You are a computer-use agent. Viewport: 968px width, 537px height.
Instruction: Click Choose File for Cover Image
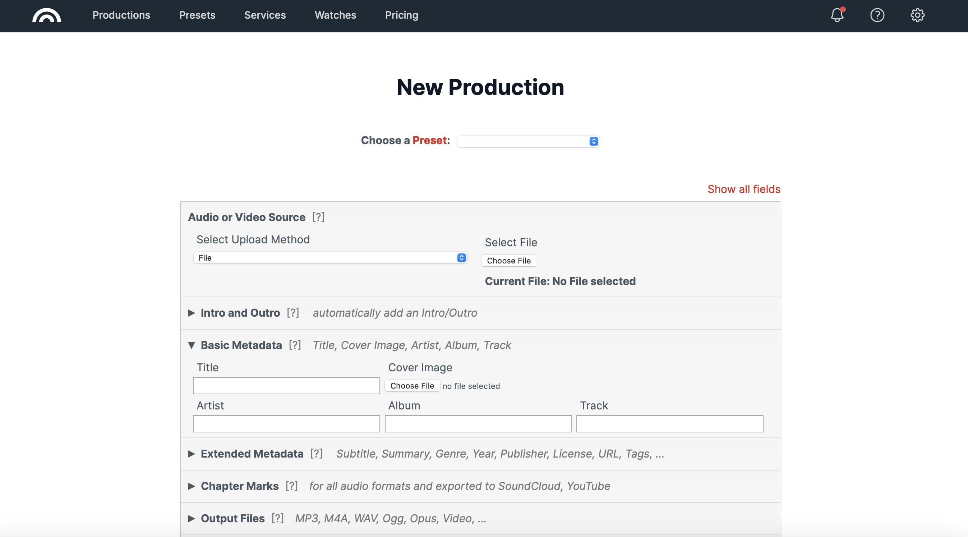point(412,386)
